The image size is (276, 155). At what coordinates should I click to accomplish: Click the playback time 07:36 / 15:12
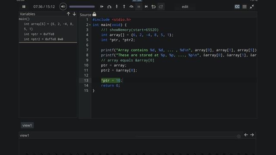(x=44, y=7)
